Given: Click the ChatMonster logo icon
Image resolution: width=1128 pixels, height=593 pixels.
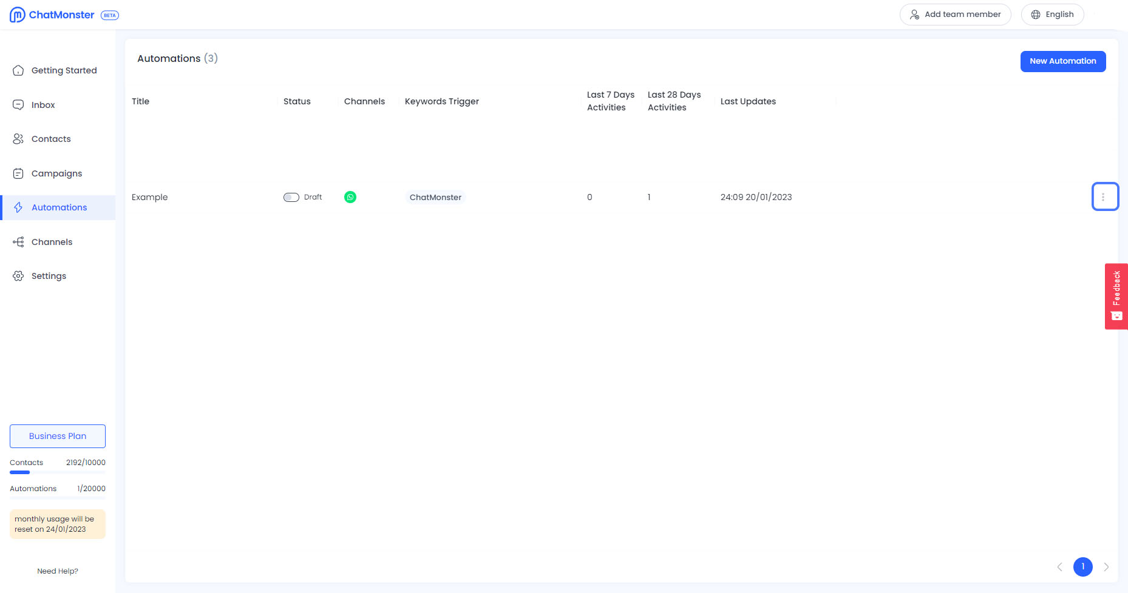Looking at the screenshot, I should pyautogui.click(x=18, y=15).
